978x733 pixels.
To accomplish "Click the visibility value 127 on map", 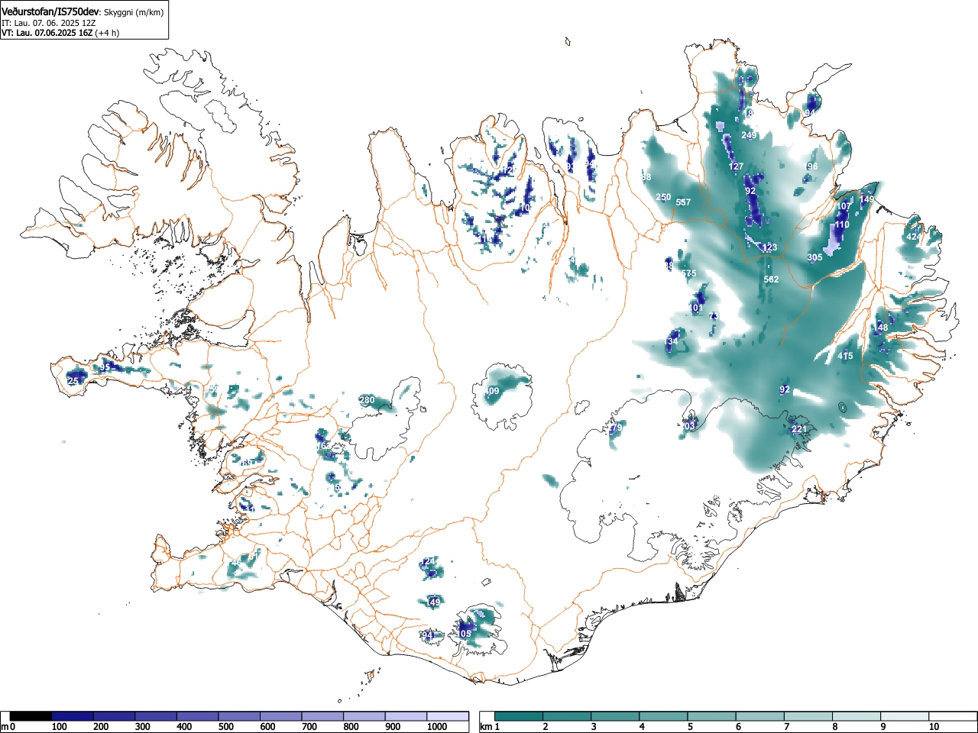I will click(x=736, y=166).
